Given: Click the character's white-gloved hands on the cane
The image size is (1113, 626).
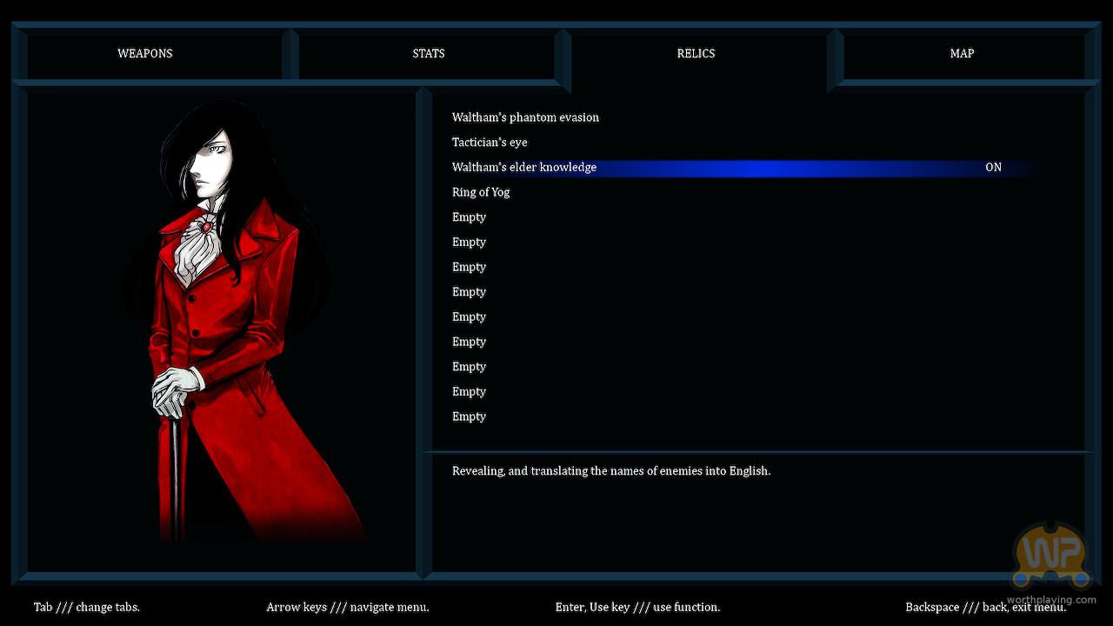Looking at the screenshot, I should click(176, 391).
